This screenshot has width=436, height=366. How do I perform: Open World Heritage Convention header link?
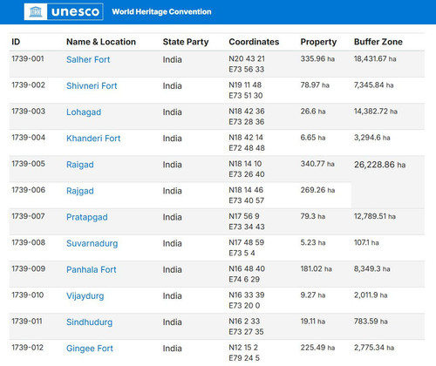click(161, 11)
